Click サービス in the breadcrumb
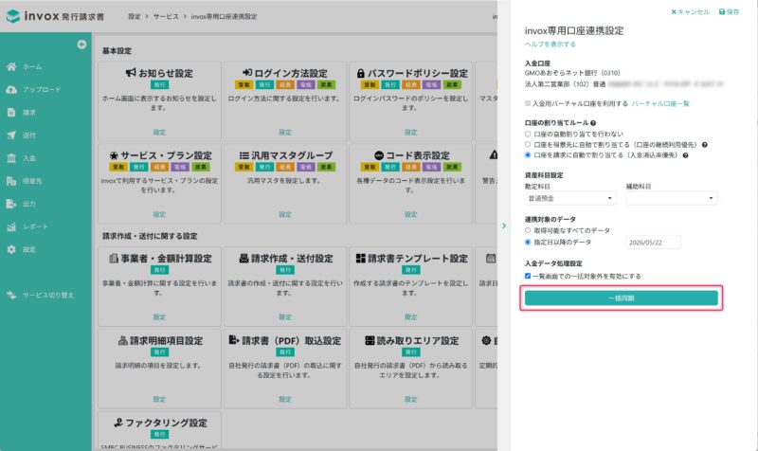The width and height of the screenshot is (758, 451). pyautogui.click(x=166, y=16)
